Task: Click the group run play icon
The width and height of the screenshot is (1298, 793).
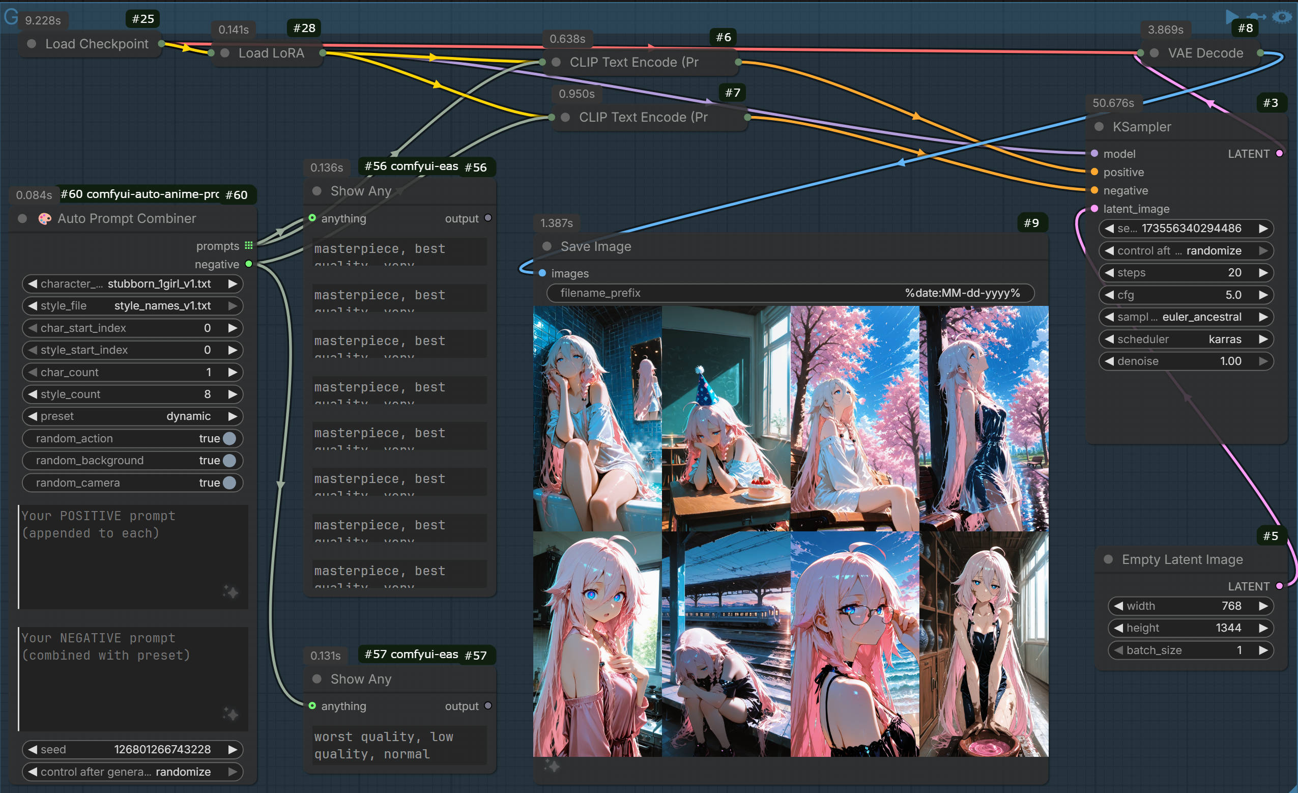Action: [x=1232, y=17]
